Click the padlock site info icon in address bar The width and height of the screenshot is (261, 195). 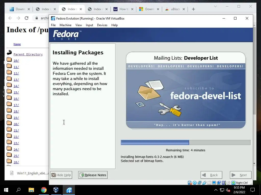pos(37,18)
